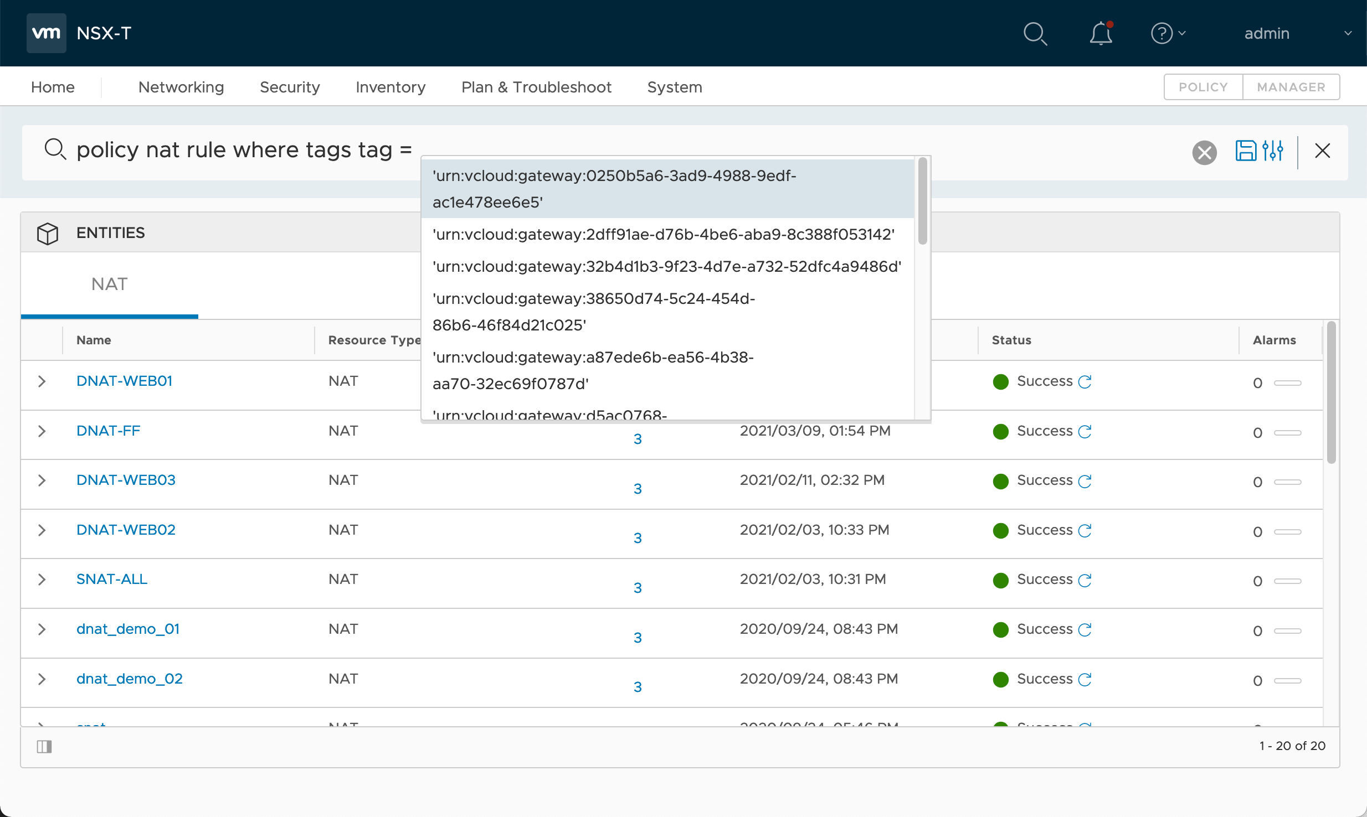Open the DNAT-WEB02 rule link
Image resolution: width=1367 pixels, height=817 pixels.
pos(126,530)
